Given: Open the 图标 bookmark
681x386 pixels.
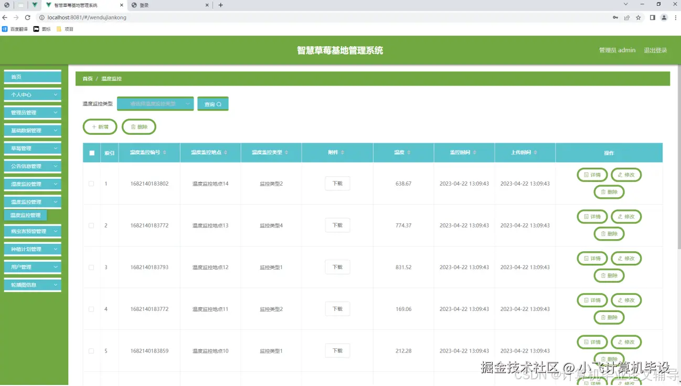Looking at the screenshot, I should click(42, 29).
